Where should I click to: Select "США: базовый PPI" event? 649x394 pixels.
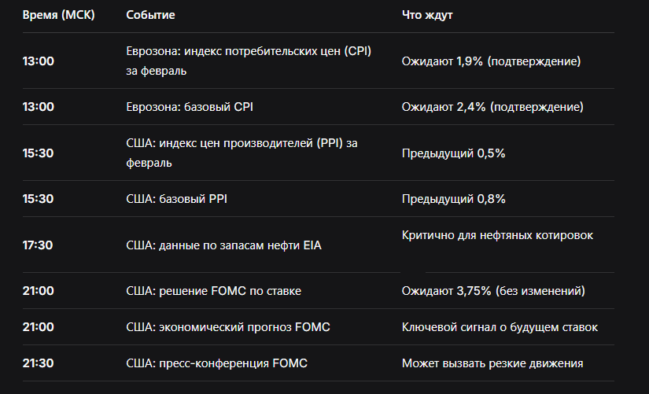coord(177,199)
